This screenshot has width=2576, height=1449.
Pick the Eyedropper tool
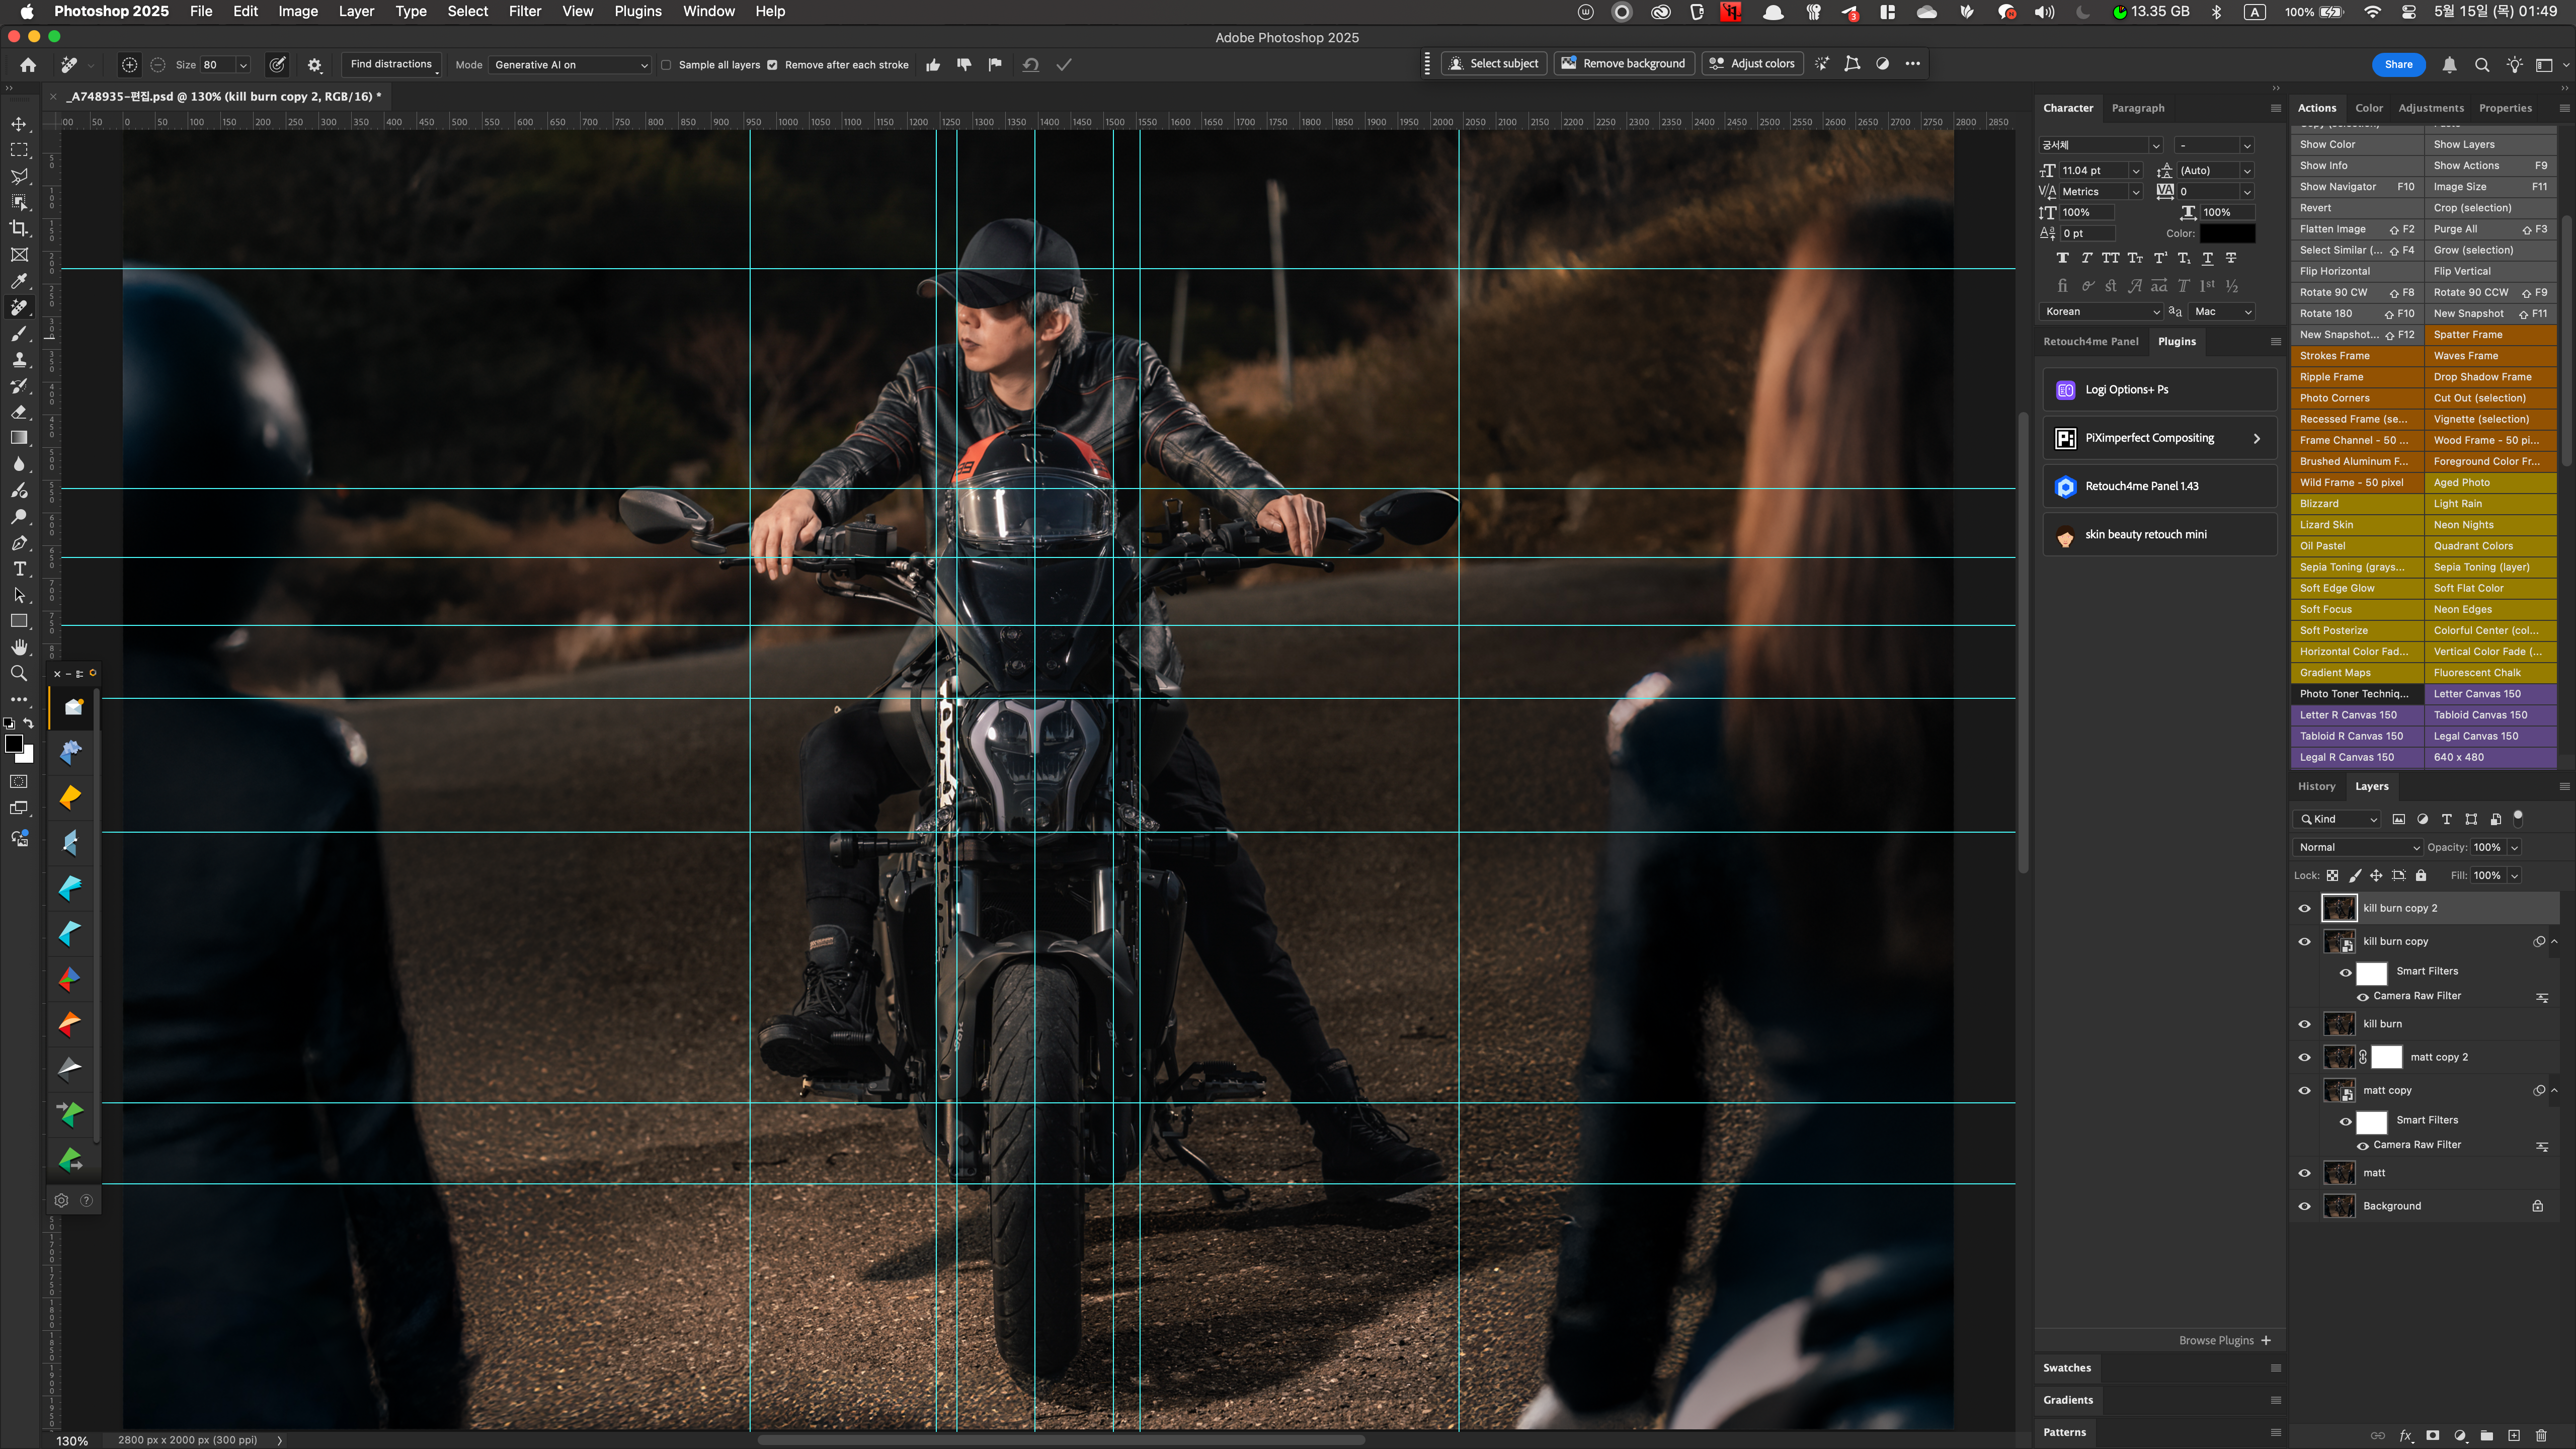click(19, 281)
